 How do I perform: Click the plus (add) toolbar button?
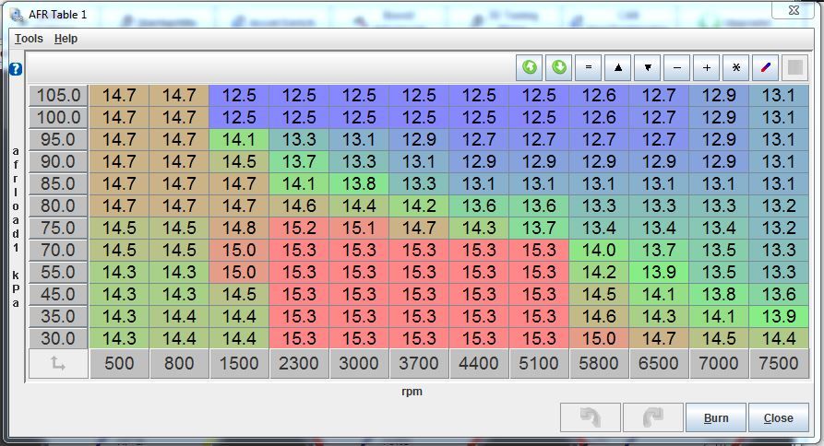coord(707,67)
